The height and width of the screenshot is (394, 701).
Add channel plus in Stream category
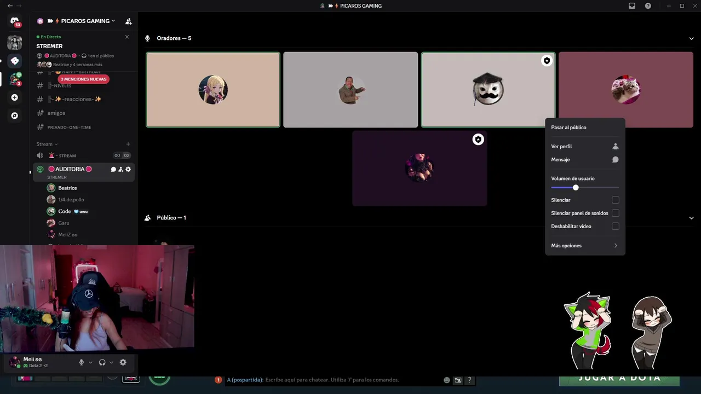(x=128, y=144)
